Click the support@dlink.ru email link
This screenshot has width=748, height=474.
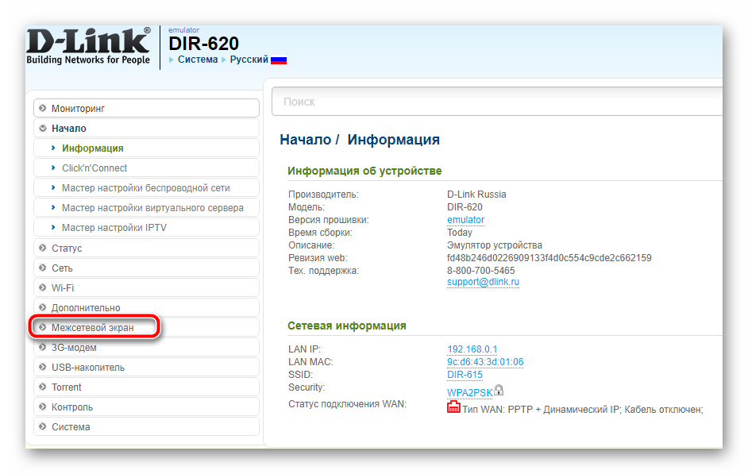coord(483,282)
